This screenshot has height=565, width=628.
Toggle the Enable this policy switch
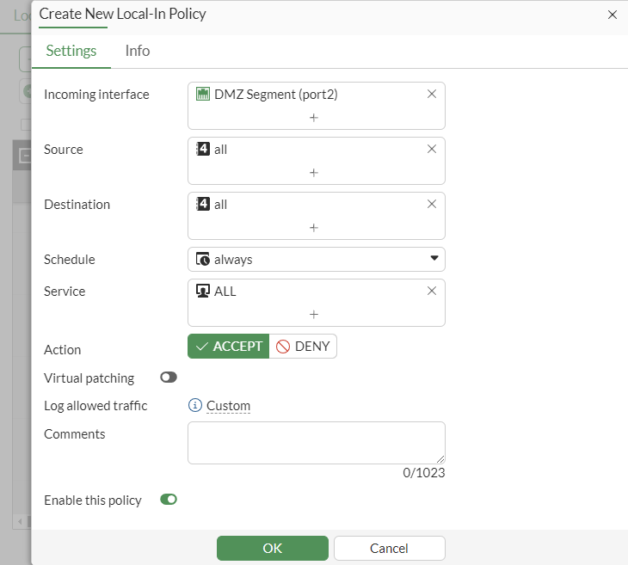[x=169, y=500]
